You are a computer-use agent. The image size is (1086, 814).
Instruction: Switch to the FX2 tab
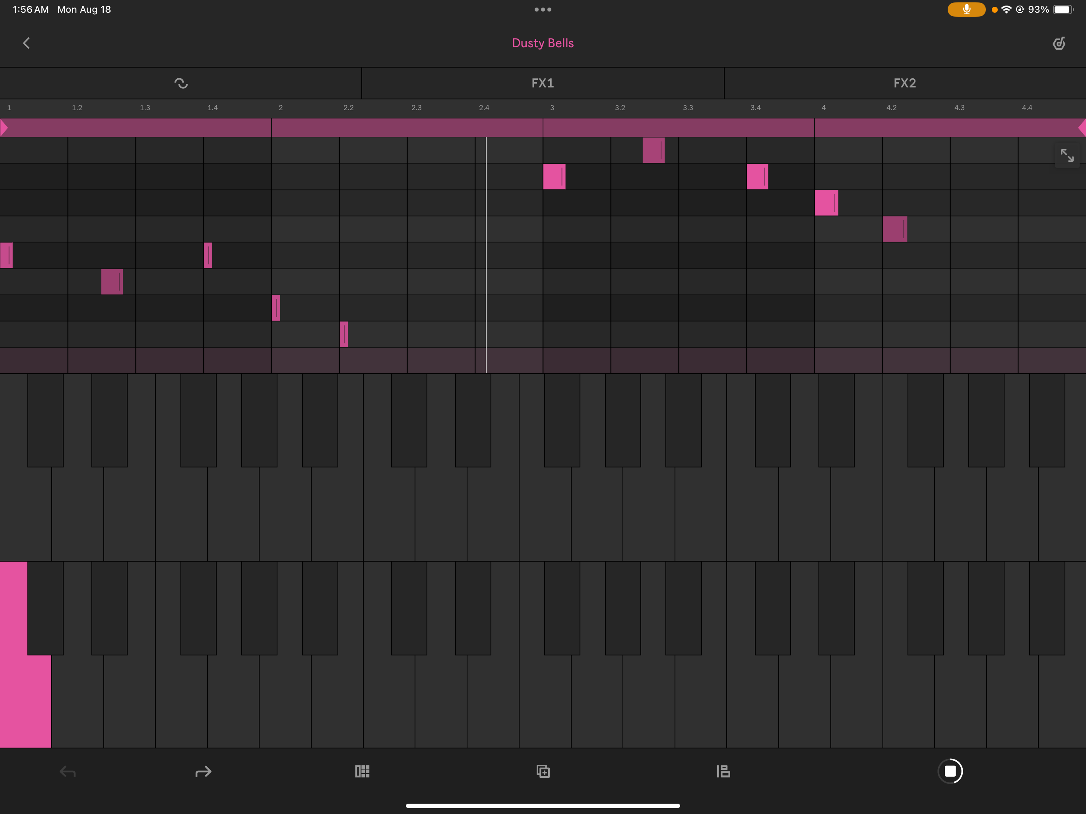pos(904,83)
